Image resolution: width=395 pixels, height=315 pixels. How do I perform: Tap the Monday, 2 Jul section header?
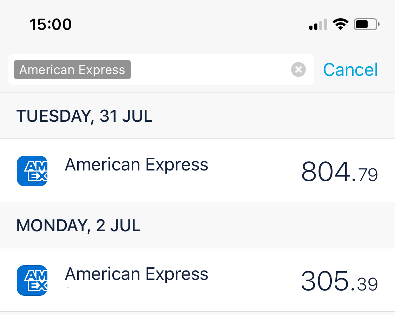pyautogui.click(x=78, y=226)
